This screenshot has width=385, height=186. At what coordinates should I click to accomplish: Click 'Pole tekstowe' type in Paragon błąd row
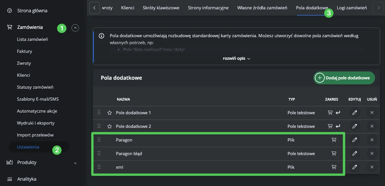click(301, 154)
